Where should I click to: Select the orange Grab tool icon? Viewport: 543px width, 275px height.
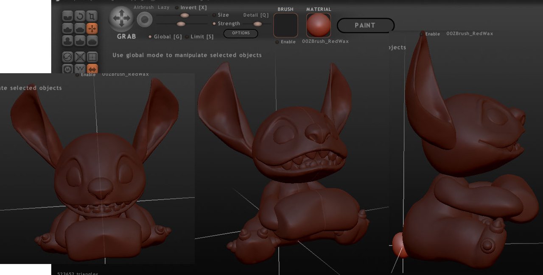pos(92,28)
